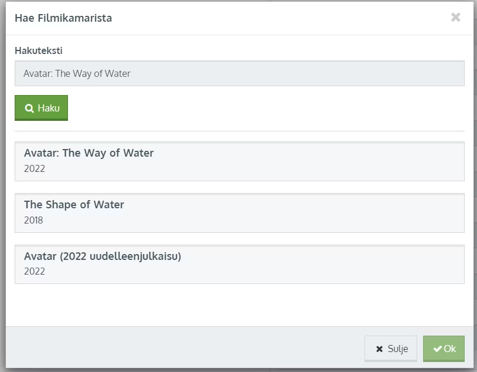The image size is (477, 372).
Task: Pick Avatar (2022 uudelleenjulkaisu) result
Action: point(103,256)
